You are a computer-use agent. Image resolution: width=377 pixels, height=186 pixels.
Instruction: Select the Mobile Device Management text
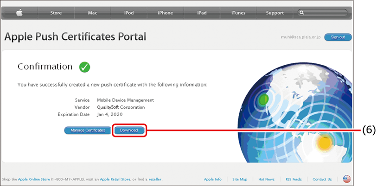tap(125, 100)
